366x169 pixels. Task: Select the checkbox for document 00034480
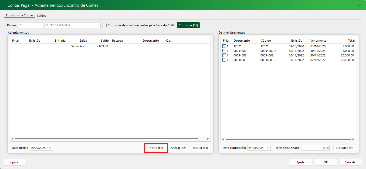(224, 51)
